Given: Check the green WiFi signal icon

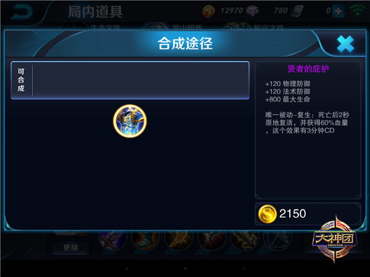Looking at the screenshot, I should [x=358, y=10].
